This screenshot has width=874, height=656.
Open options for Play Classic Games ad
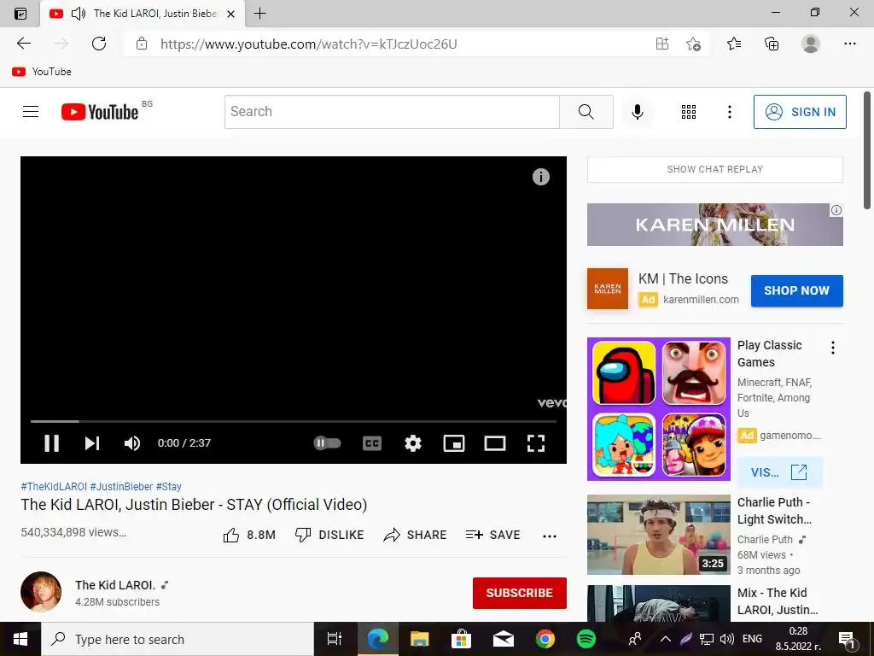(x=833, y=348)
